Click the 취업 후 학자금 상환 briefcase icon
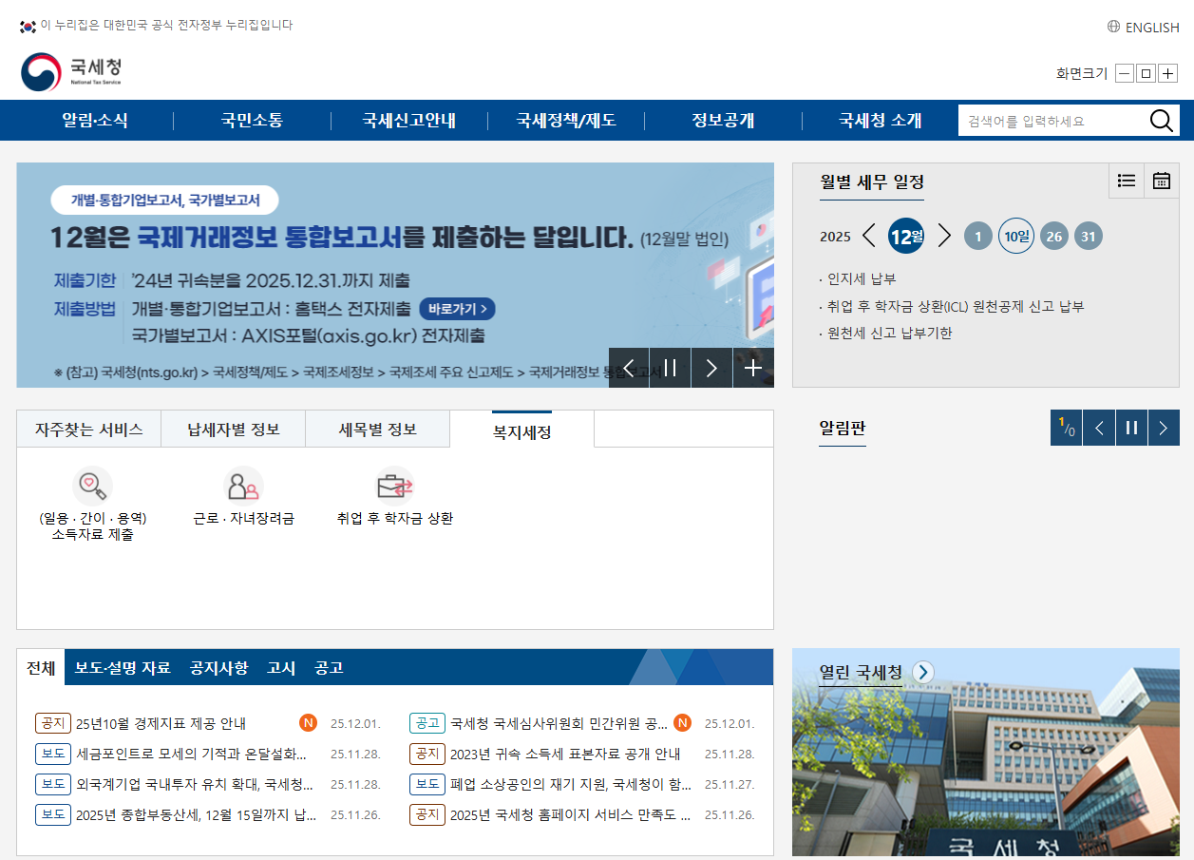The width and height of the screenshot is (1194, 860). click(396, 485)
